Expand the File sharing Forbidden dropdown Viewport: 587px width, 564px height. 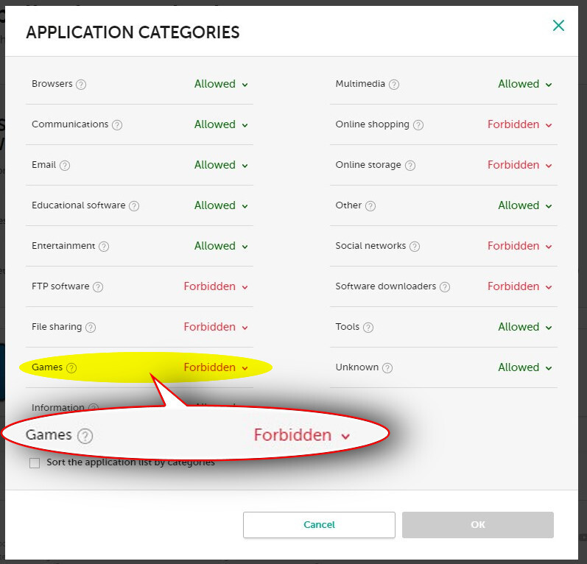[x=216, y=327]
